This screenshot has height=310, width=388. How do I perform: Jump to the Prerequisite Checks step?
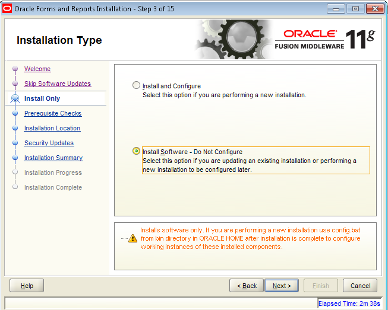tap(53, 113)
